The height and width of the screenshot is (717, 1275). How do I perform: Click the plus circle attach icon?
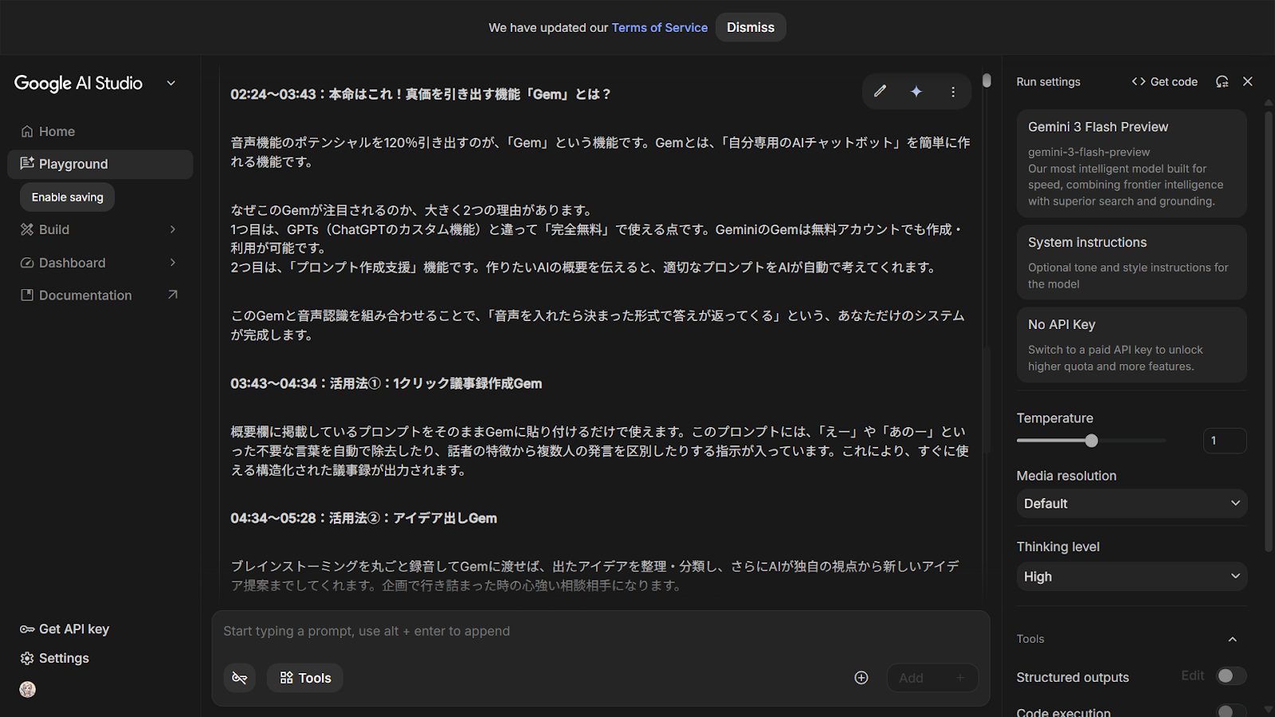(x=861, y=678)
